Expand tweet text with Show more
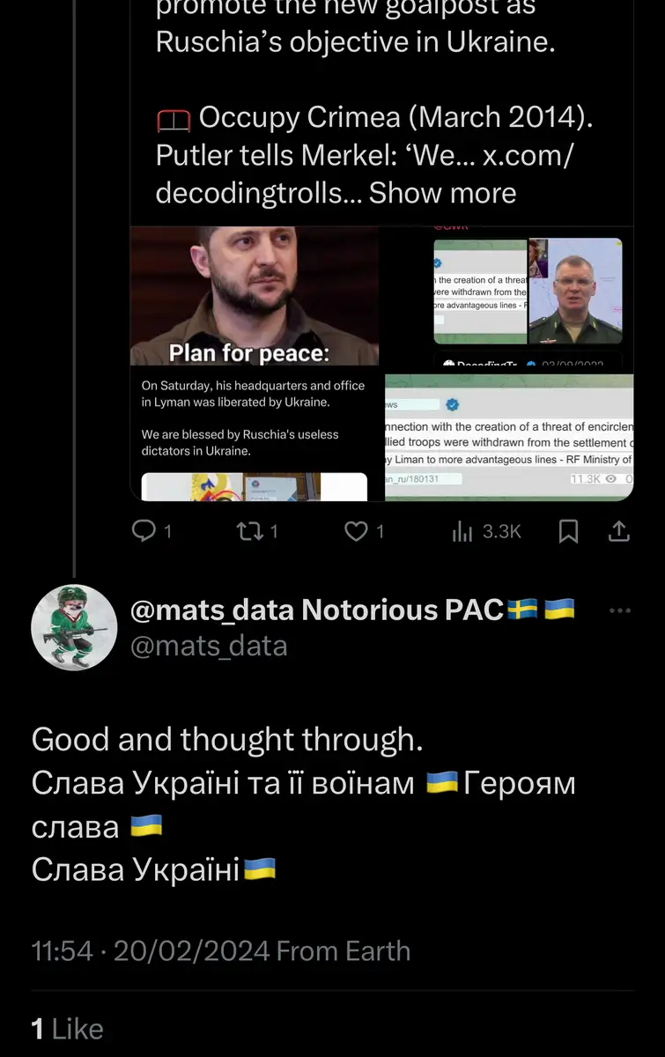Image resolution: width=665 pixels, height=1057 pixels. pyautogui.click(x=442, y=192)
